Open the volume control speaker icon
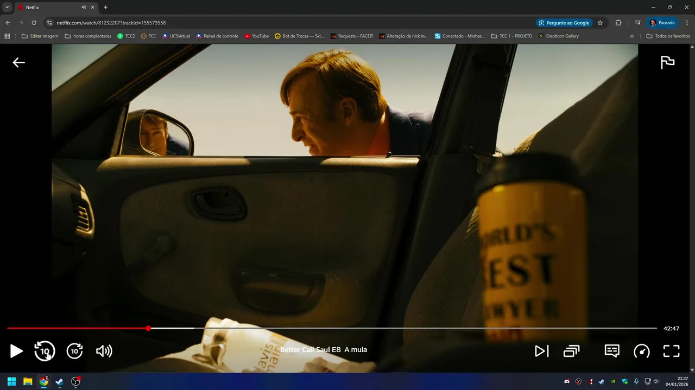The image size is (695, 390). (104, 351)
